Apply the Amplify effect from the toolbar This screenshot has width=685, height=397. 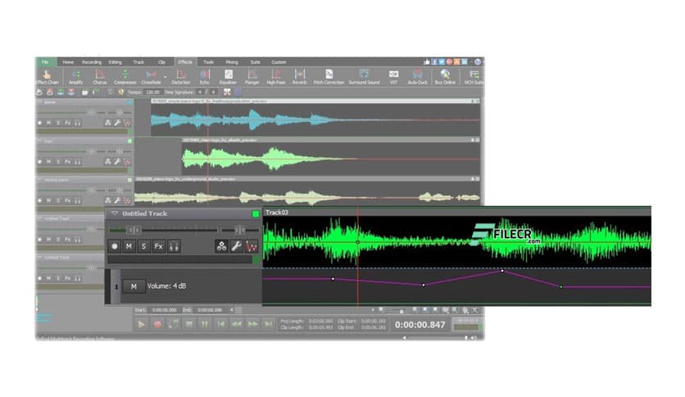(75, 75)
